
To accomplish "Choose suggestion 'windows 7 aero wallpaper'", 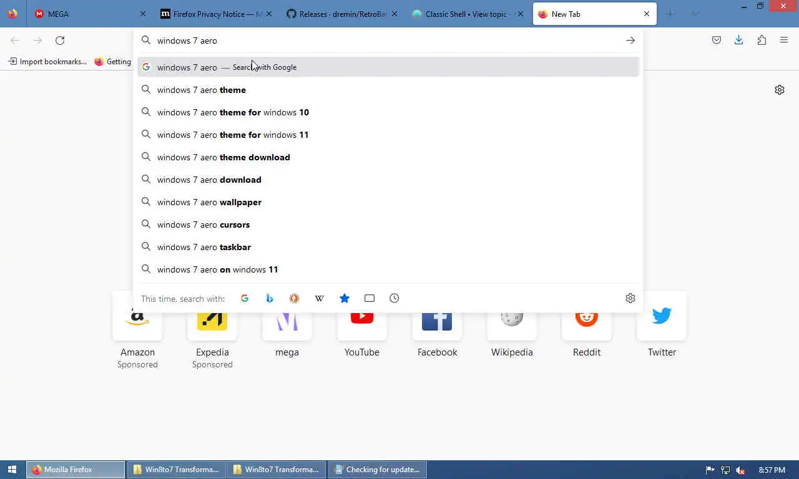I will 388,202.
